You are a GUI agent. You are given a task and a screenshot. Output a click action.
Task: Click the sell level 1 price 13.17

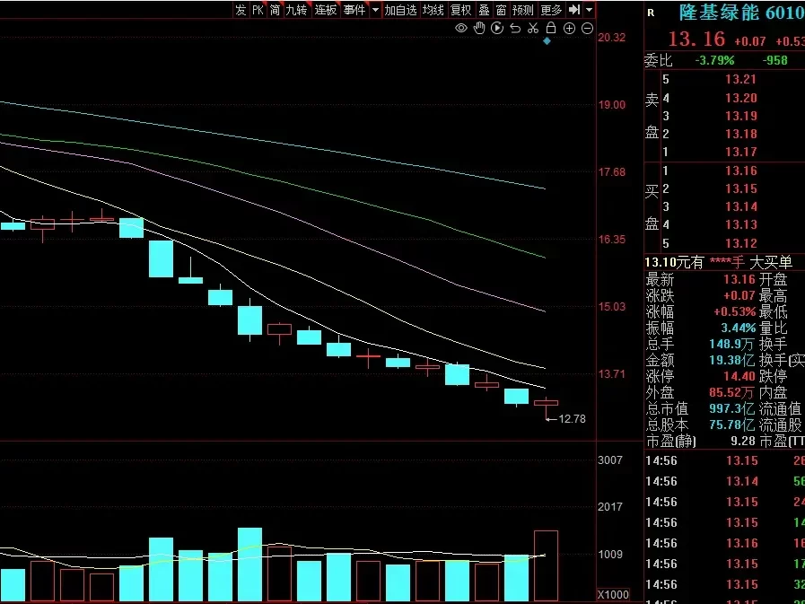coord(740,152)
